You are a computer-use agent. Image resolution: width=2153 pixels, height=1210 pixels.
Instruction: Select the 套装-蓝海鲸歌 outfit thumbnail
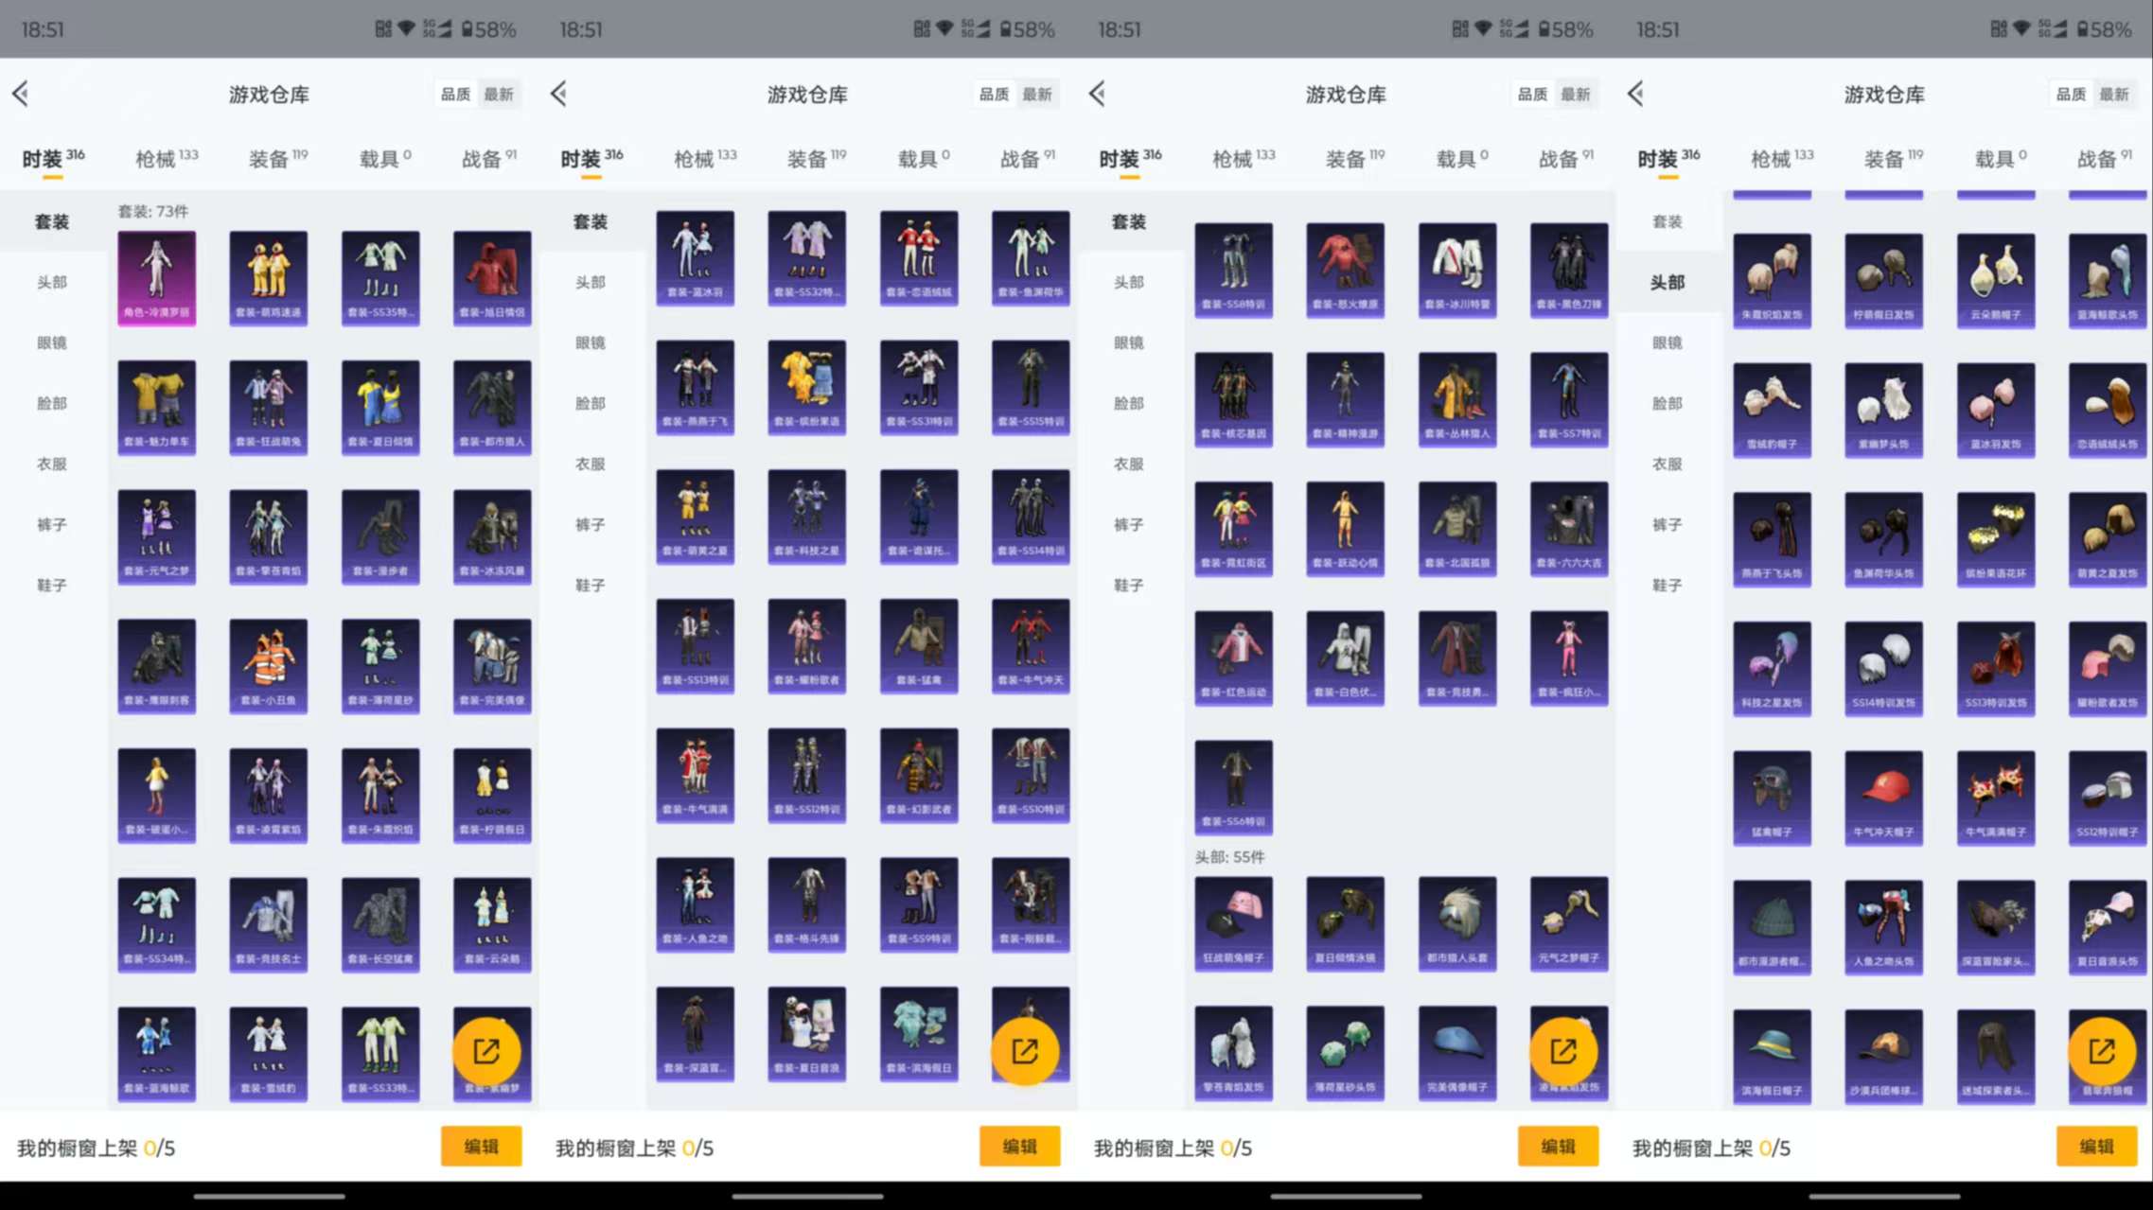[156, 1053]
